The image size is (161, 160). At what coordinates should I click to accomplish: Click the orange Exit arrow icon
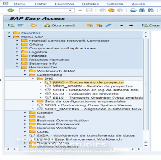[111, 10]
